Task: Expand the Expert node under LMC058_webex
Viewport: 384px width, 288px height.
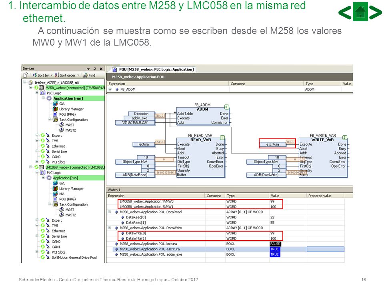Action: (37, 220)
